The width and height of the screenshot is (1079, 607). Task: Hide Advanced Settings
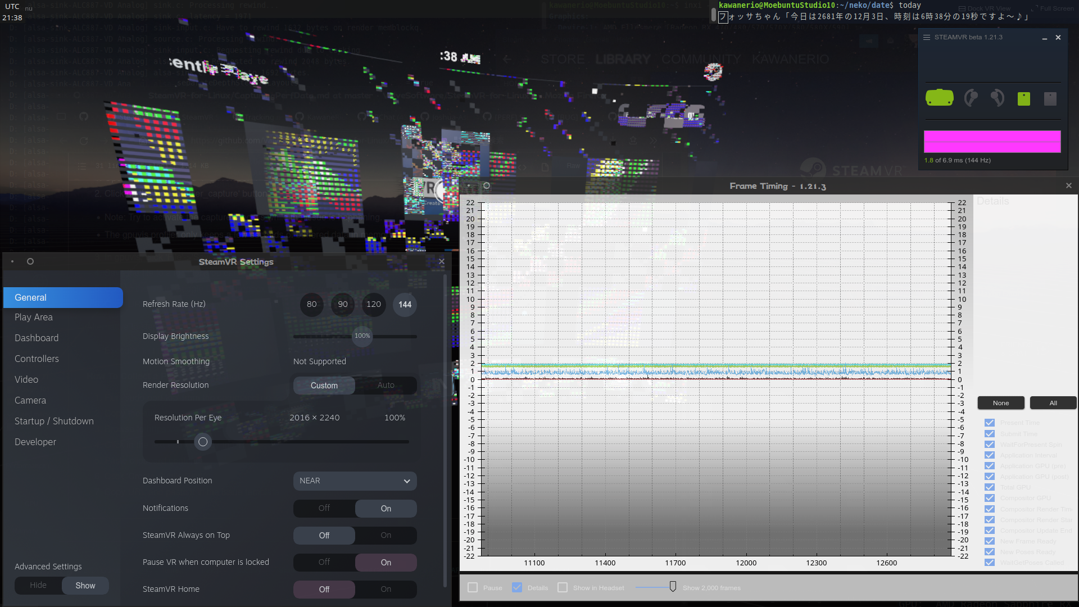pyautogui.click(x=38, y=586)
